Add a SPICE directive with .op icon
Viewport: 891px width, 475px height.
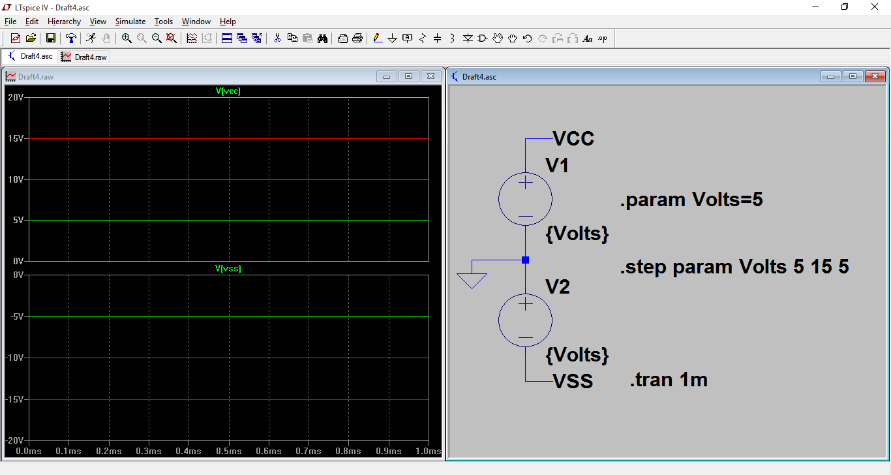tap(603, 38)
